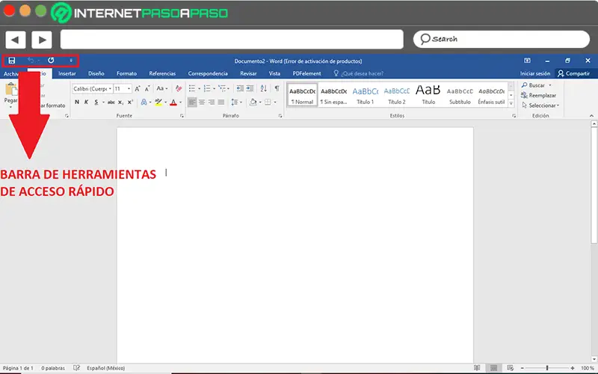
Task: Select the Subtítulo style
Action: point(460,96)
